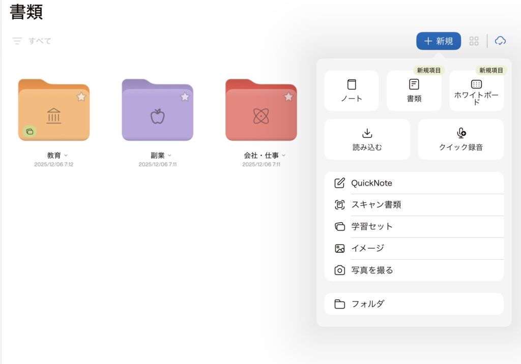Start a クイック録音 recording

coord(460,139)
